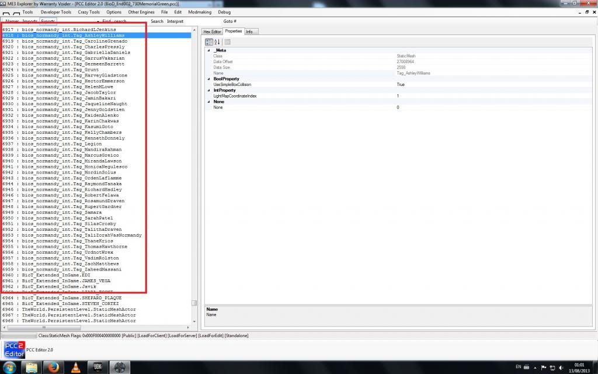The height and width of the screenshot is (374, 598).
Task: Click the Property Pages icon
Action: [227, 41]
